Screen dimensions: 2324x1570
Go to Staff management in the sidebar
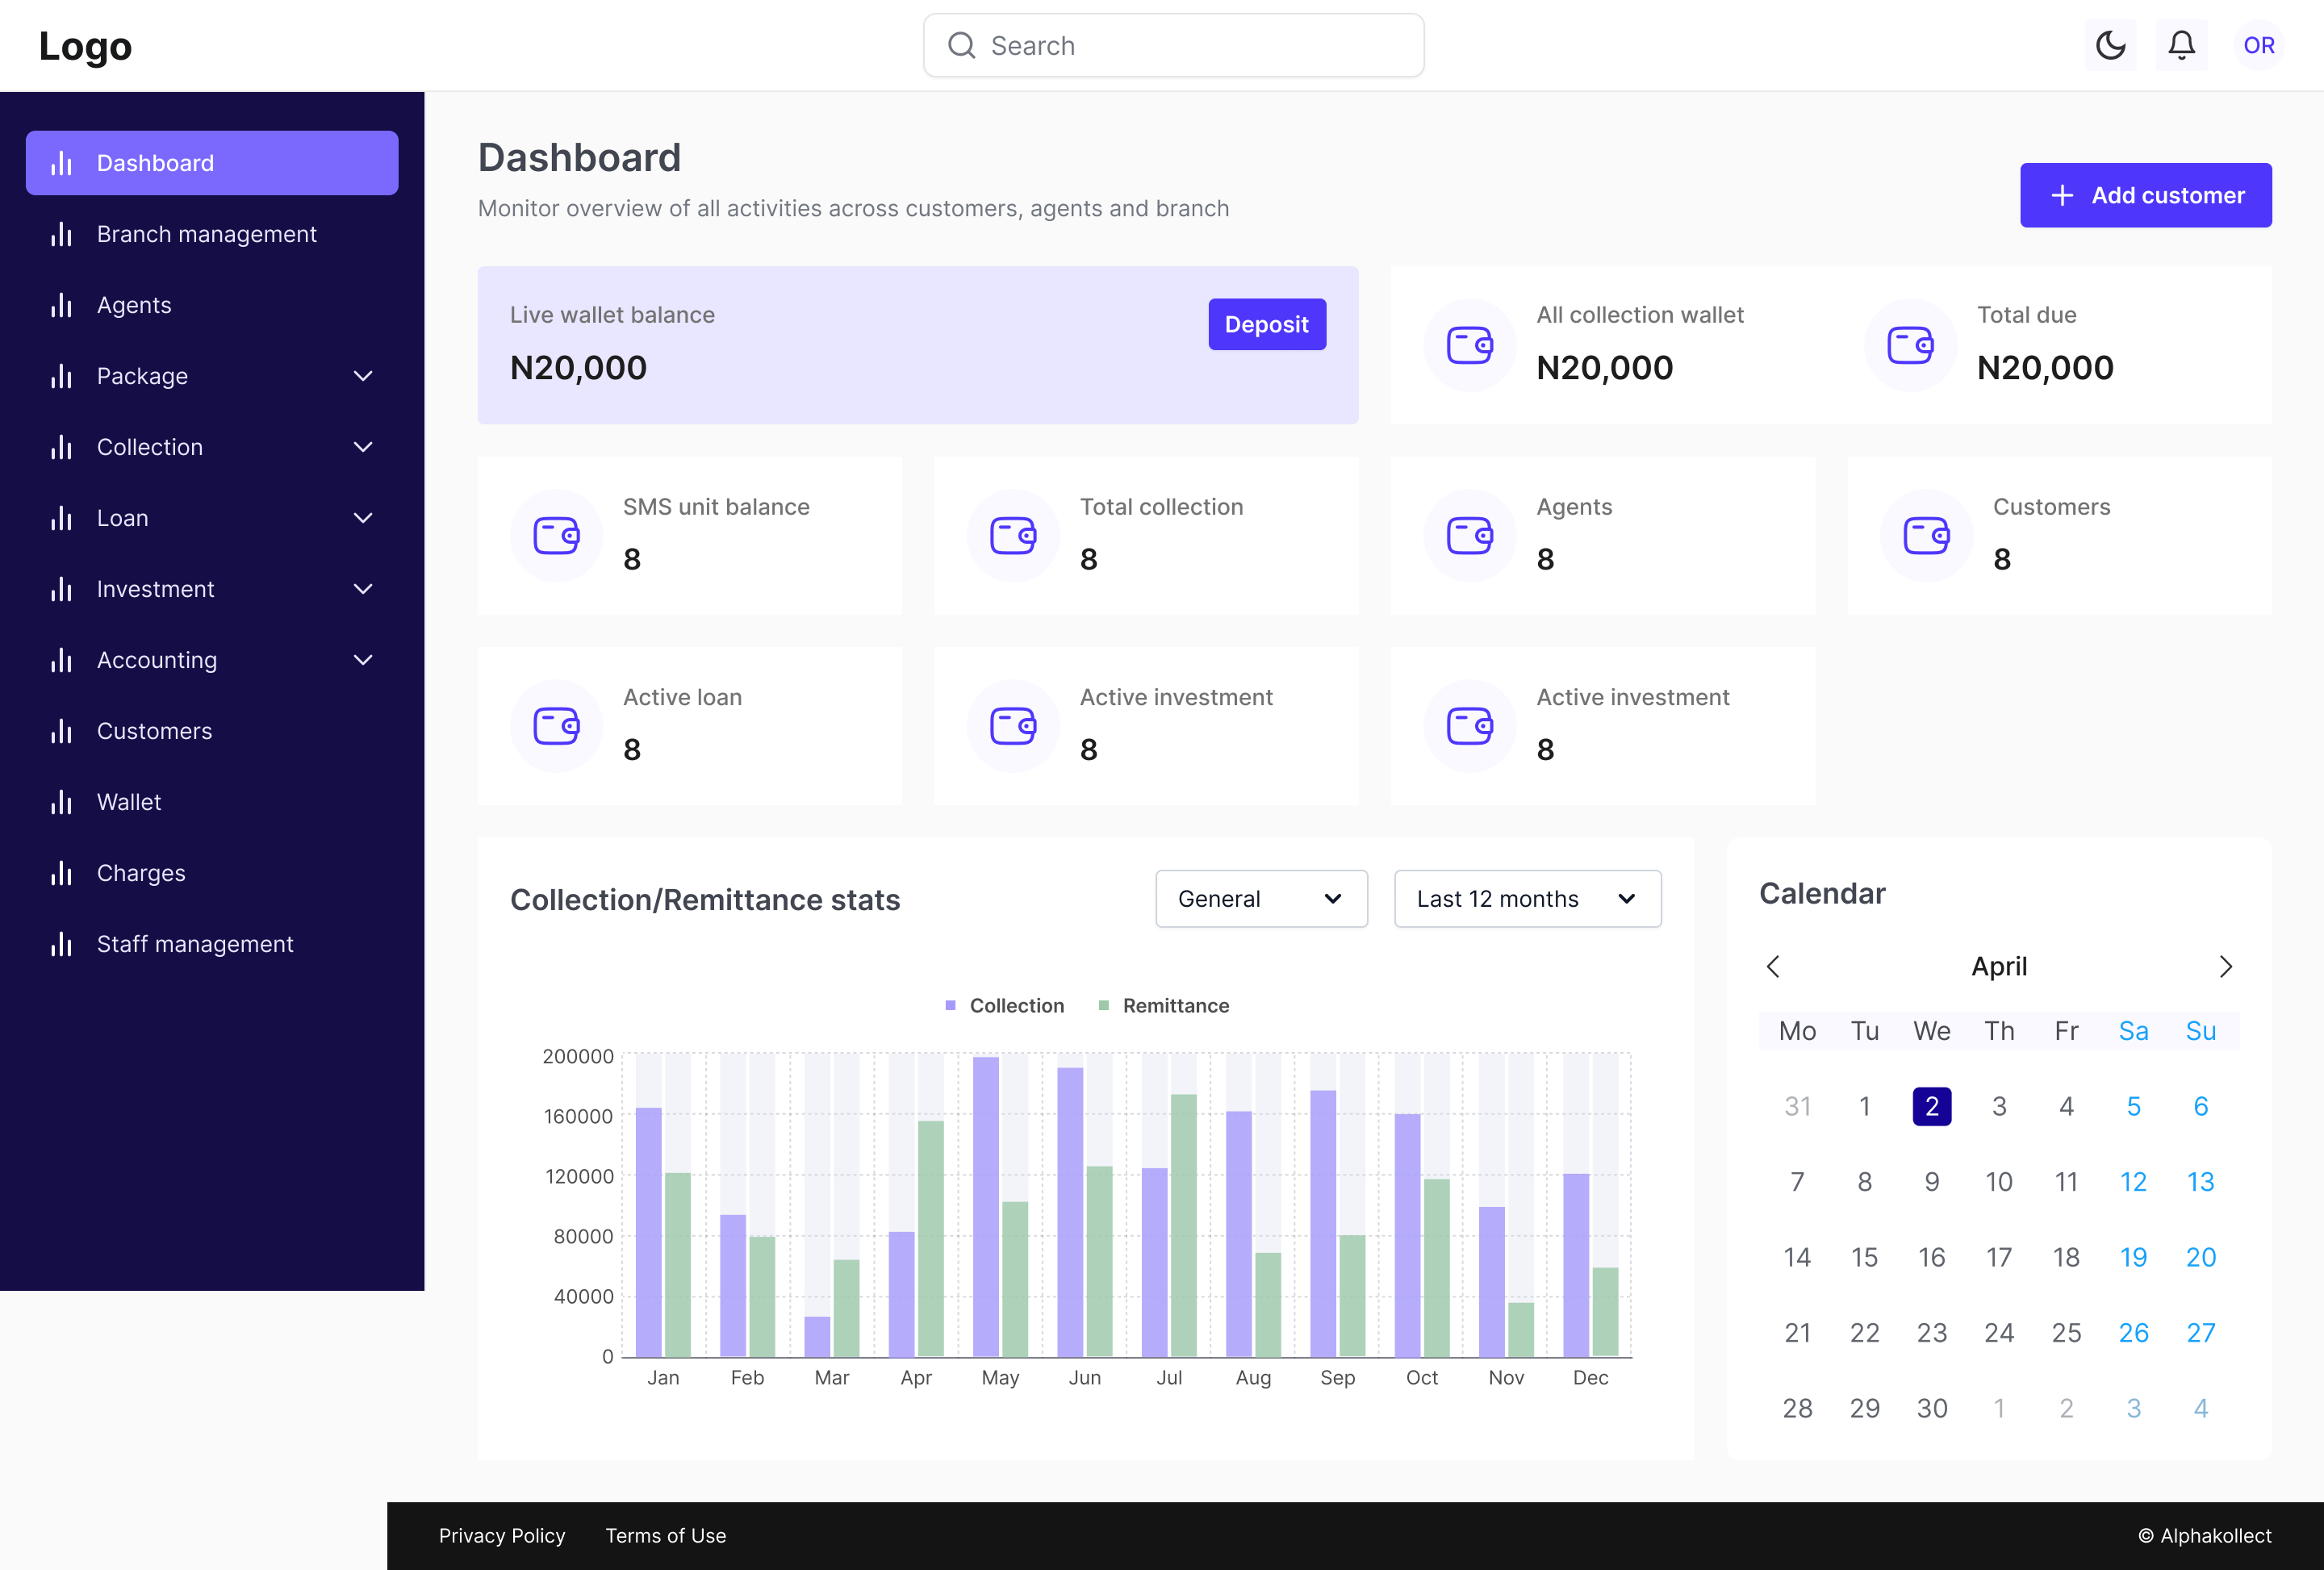195,944
